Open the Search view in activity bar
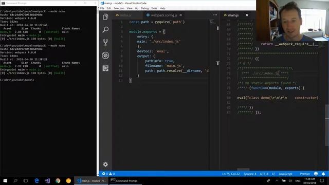Screen dimensions: 329x185 tap(105, 30)
